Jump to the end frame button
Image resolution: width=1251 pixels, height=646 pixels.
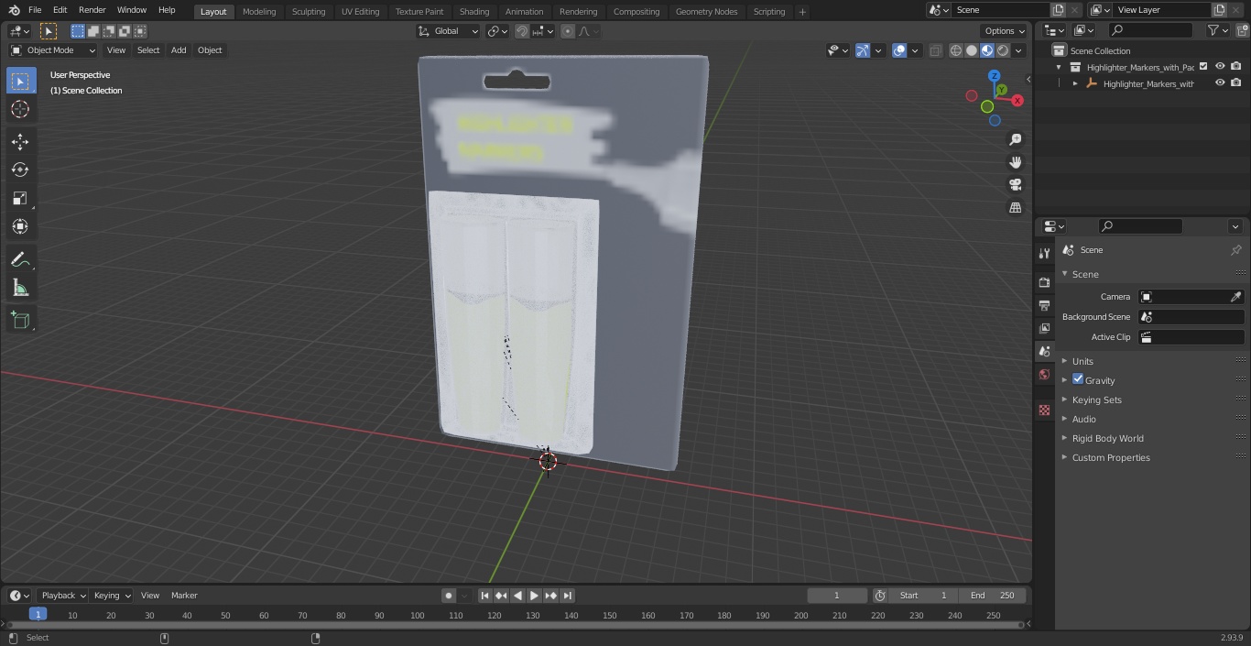pyautogui.click(x=568, y=596)
